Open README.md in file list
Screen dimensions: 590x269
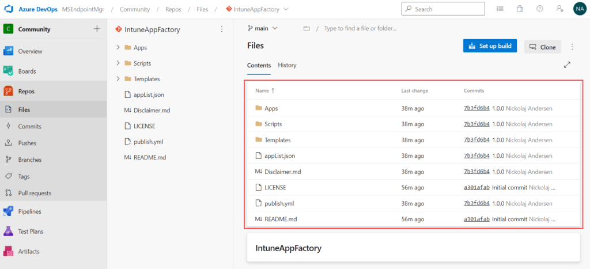click(281, 219)
